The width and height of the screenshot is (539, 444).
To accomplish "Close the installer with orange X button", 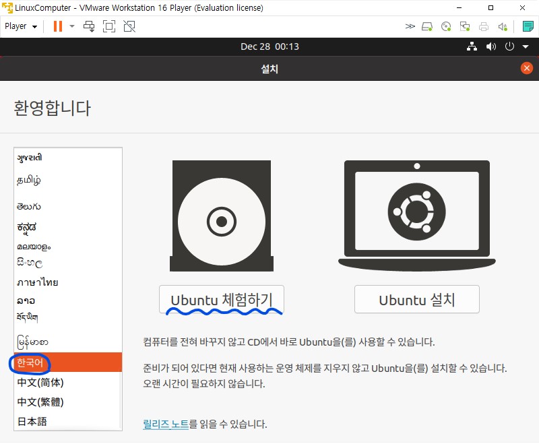I will click(x=527, y=68).
